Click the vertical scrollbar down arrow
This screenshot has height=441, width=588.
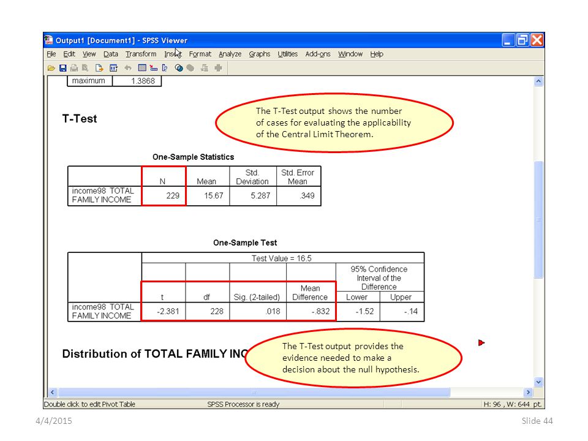coord(538,382)
